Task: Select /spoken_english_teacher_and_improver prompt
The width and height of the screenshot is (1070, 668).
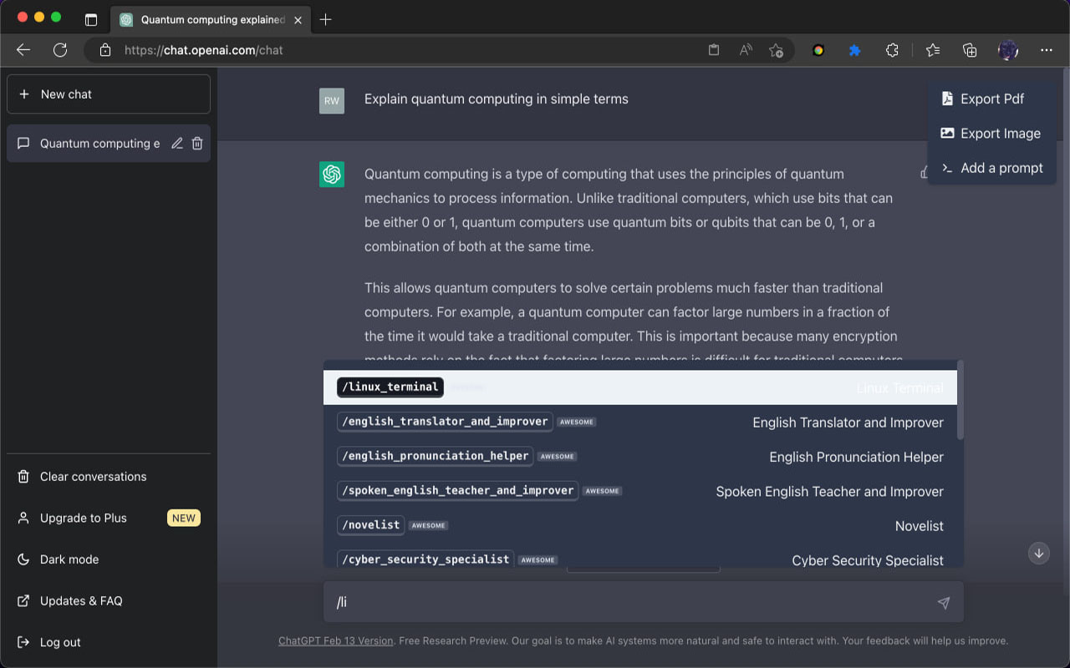Action: (640, 491)
